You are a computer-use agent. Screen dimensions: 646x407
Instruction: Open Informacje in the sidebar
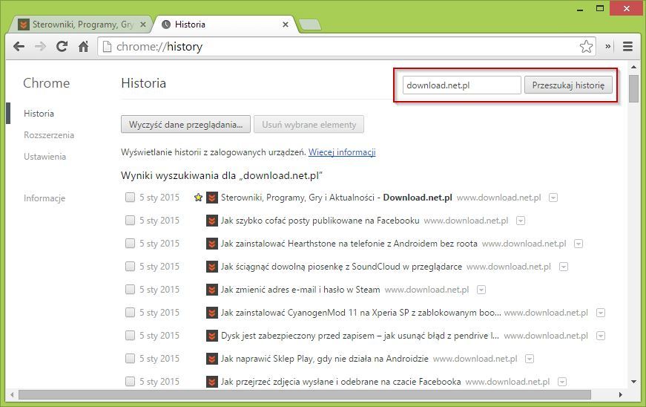coord(45,198)
